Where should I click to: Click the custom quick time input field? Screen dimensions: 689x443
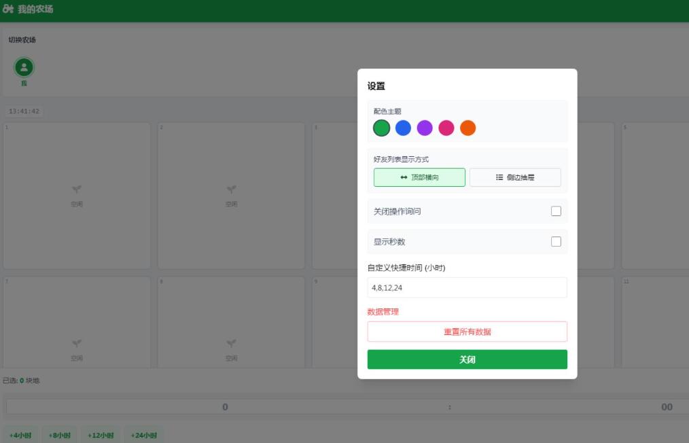point(467,287)
